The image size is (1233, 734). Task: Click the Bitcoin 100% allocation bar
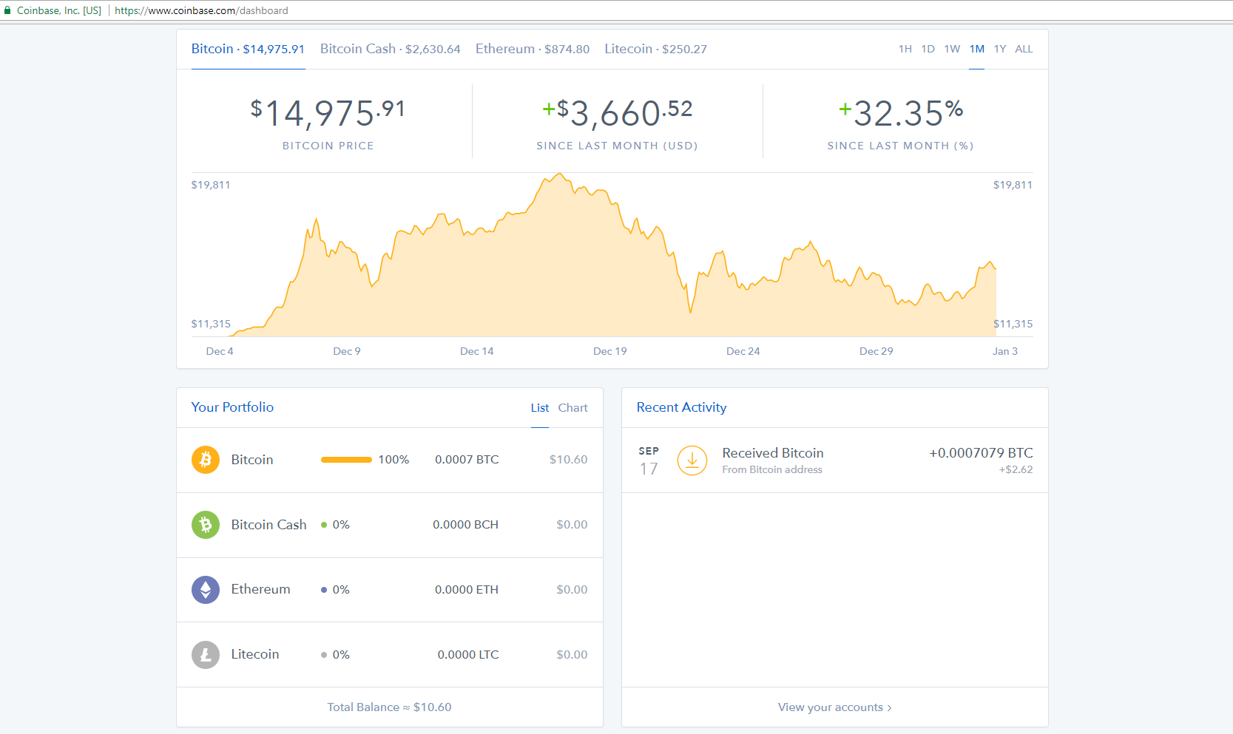tap(346, 460)
